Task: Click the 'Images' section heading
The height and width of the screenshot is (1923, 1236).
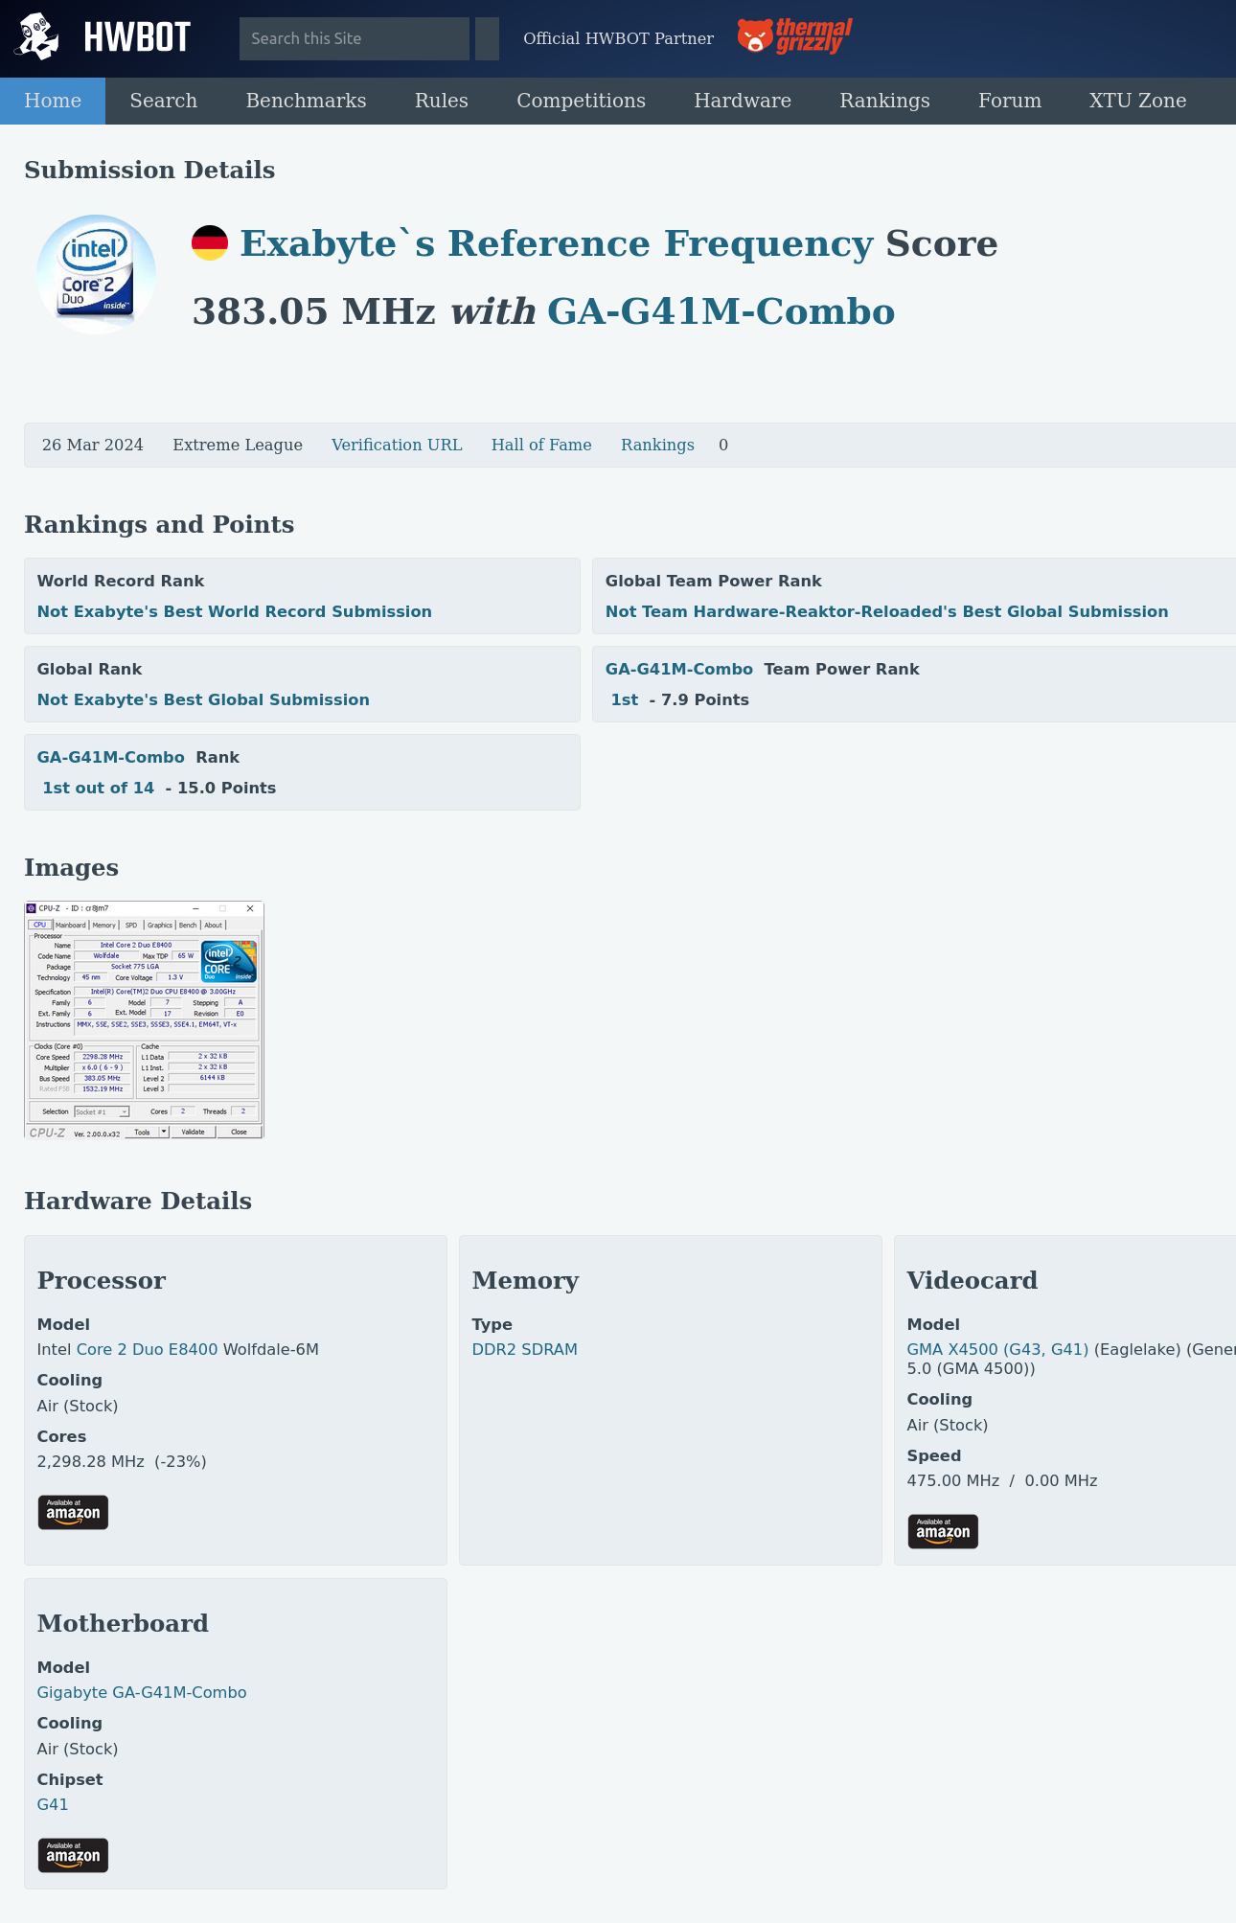Action: click(72, 867)
